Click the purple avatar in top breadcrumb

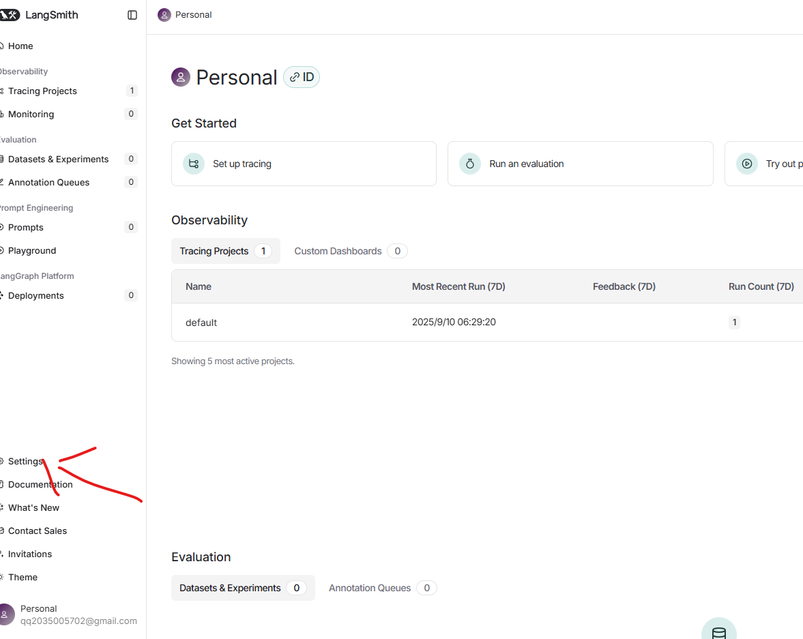(164, 15)
